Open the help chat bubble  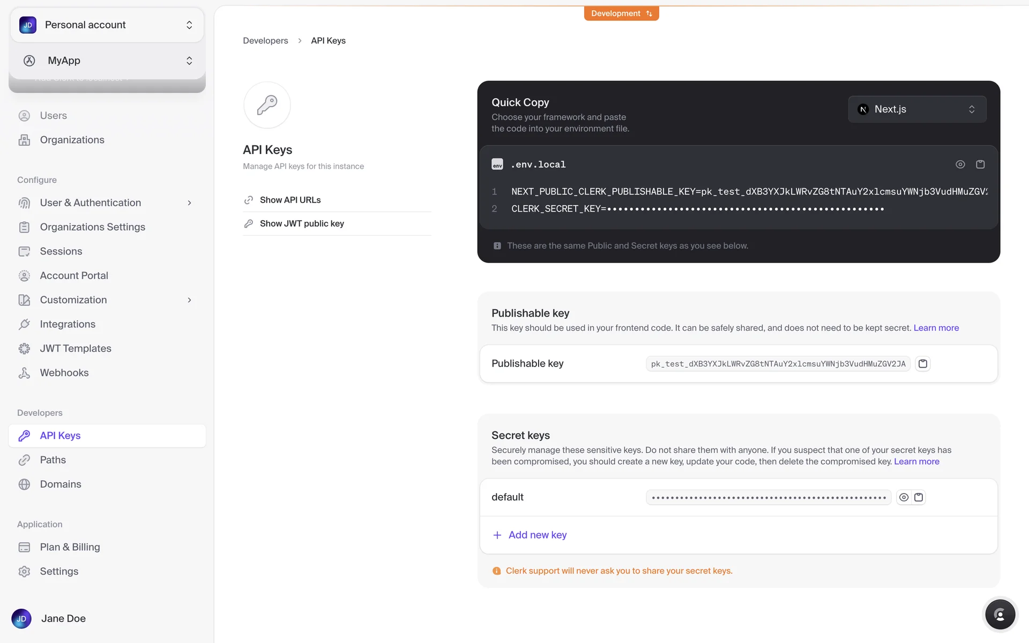coord(1000,615)
